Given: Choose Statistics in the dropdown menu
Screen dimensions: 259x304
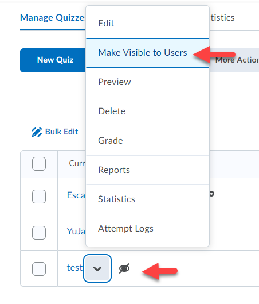Looking at the screenshot, I should point(147,199).
